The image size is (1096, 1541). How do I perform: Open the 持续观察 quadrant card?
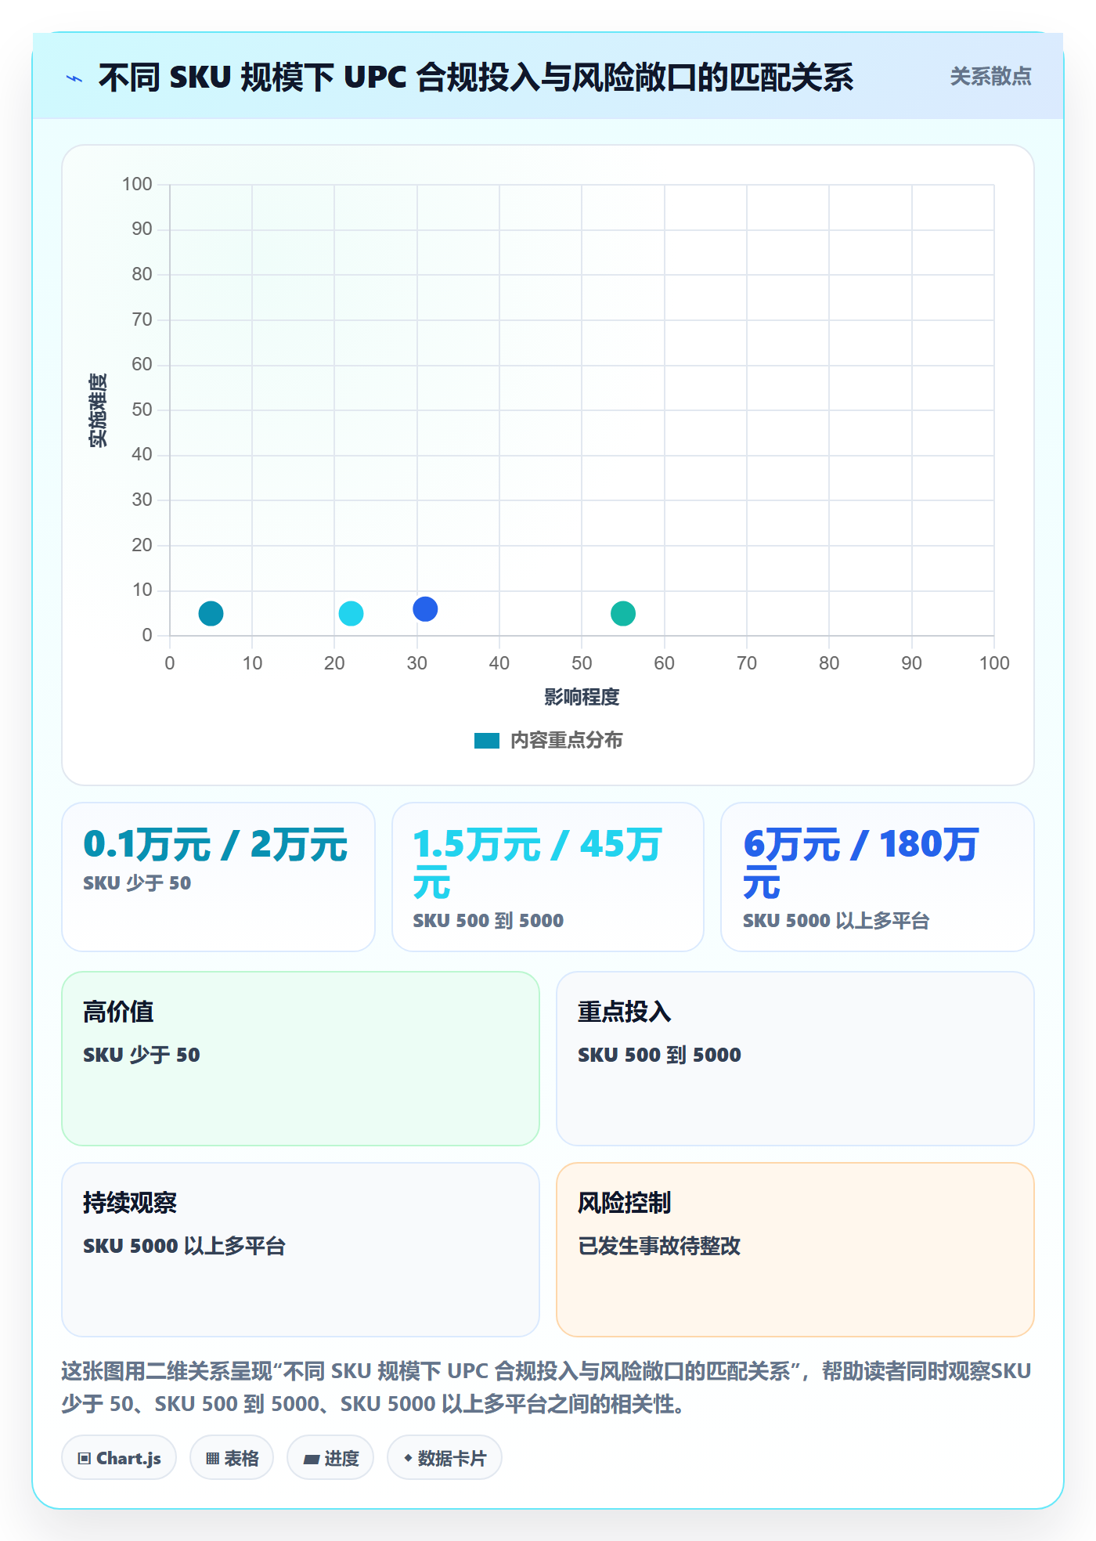[x=301, y=1250]
